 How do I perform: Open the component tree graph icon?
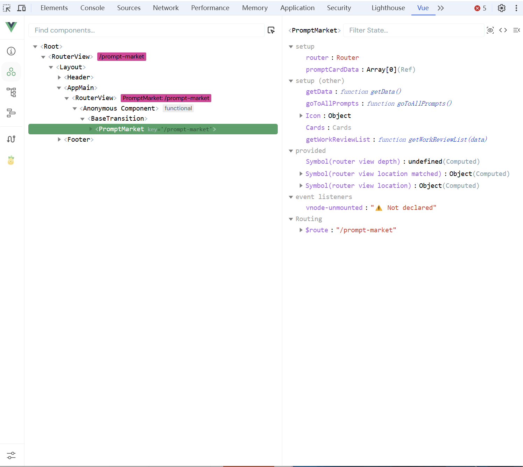(x=11, y=92)
